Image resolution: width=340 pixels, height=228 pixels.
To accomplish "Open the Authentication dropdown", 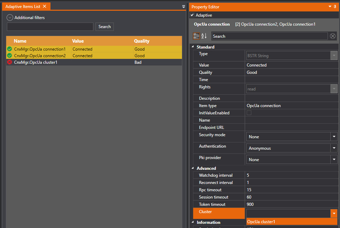I will pos(334,148).
